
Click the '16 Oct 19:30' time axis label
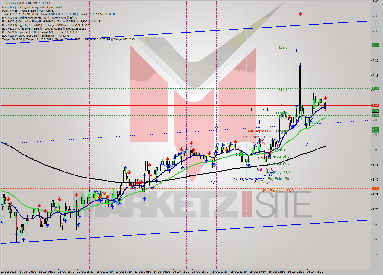coord(315,272)
